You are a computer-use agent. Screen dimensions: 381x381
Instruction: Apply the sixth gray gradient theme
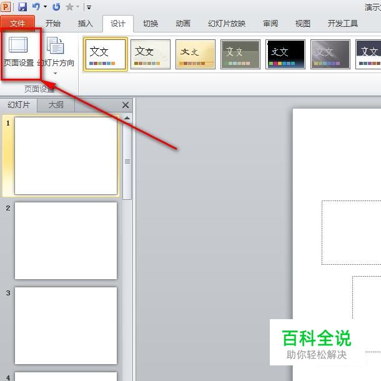(x=330, y=54)
